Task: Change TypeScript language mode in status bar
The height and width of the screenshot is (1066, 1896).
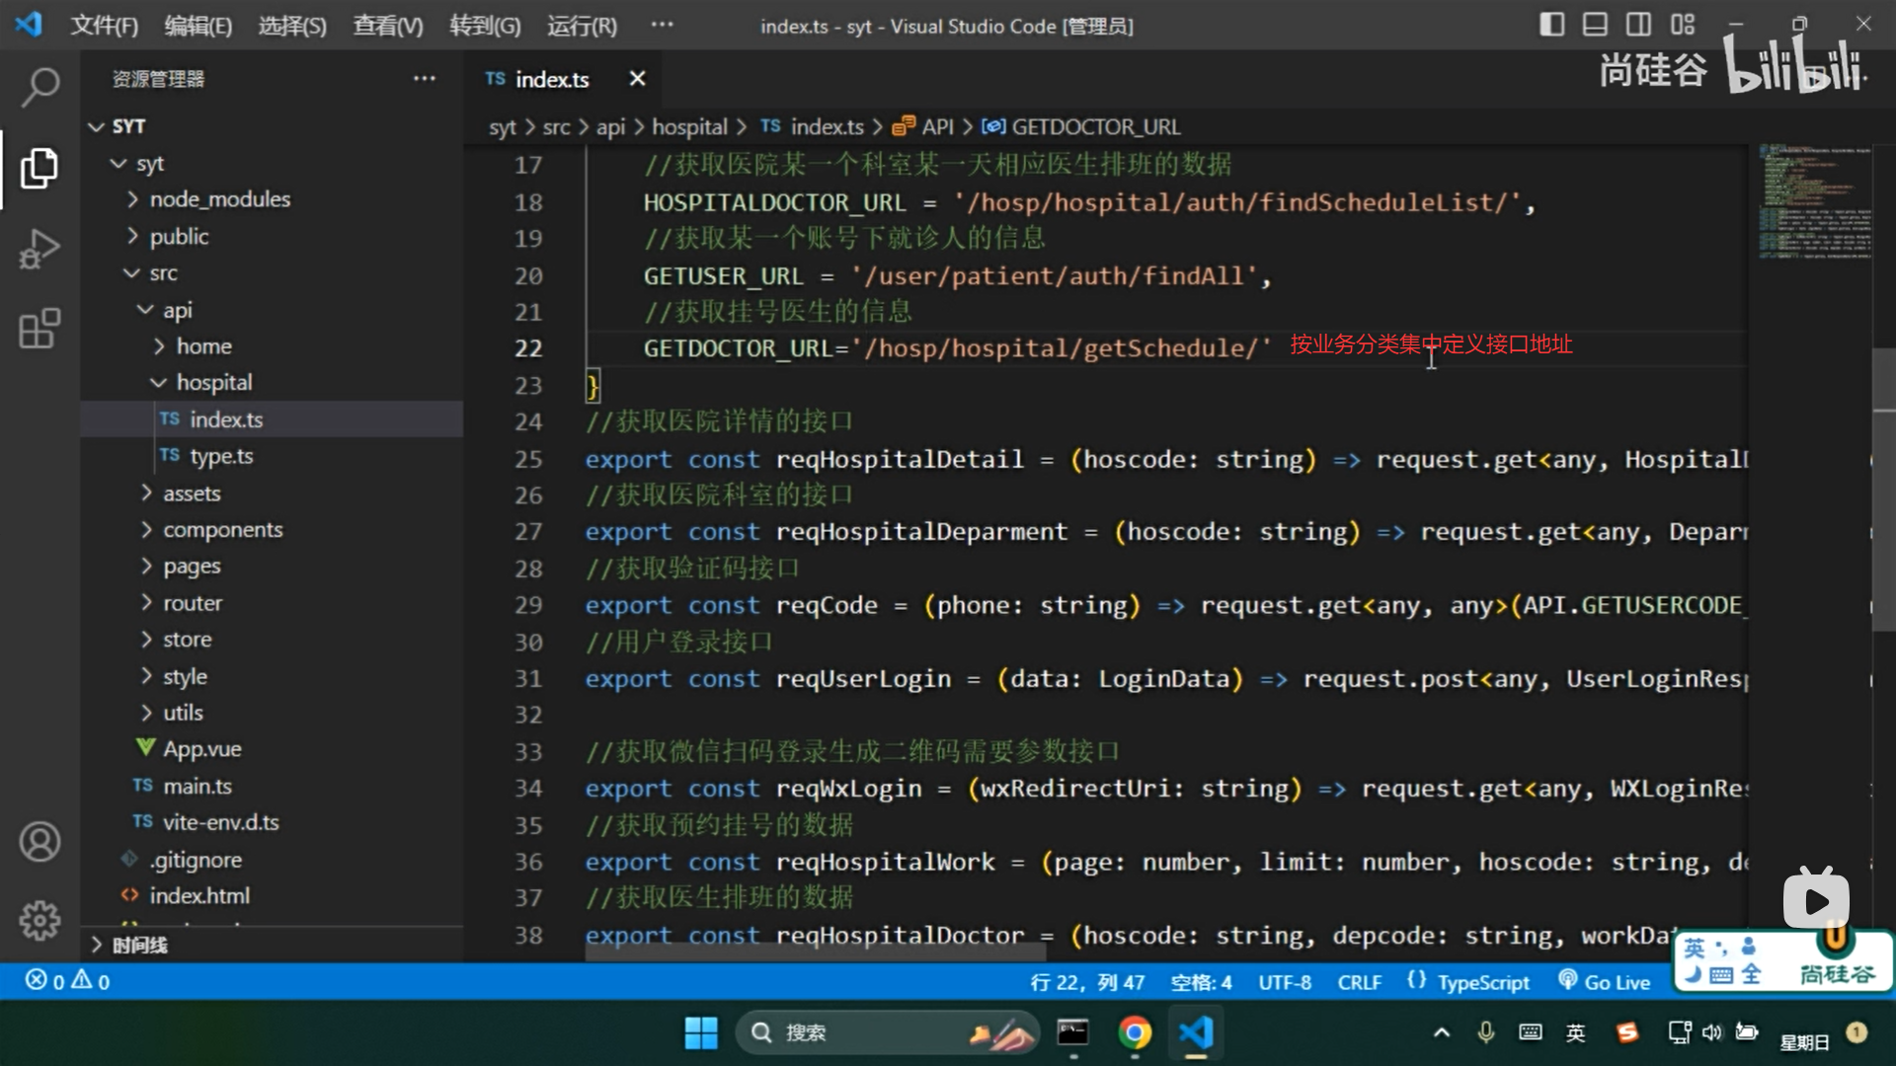Action: [1482, 981]
